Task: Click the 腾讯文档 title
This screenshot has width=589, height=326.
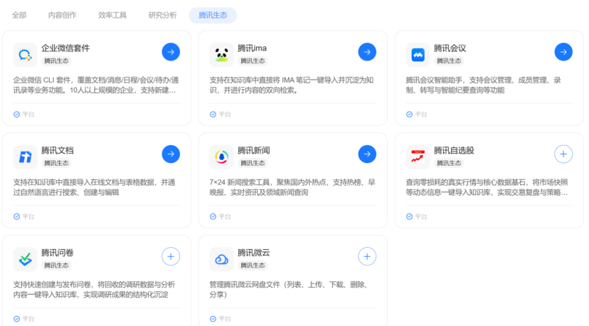Action: [x=58, y=150]
